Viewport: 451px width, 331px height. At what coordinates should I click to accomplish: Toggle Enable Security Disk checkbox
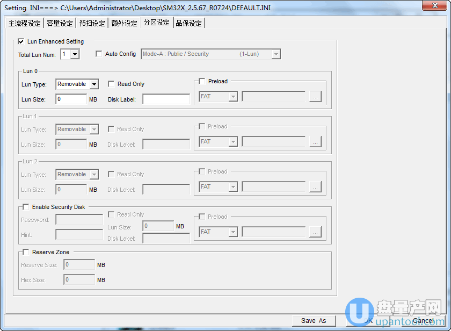pyautogui.click(x=26, y=207)
